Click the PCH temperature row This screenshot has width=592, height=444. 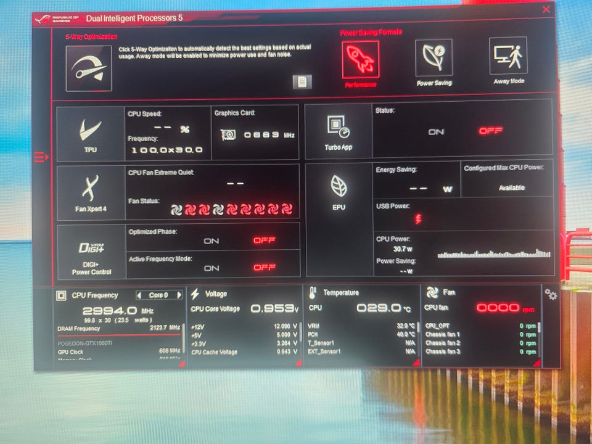pyautogui.click(x=361, y=334)
